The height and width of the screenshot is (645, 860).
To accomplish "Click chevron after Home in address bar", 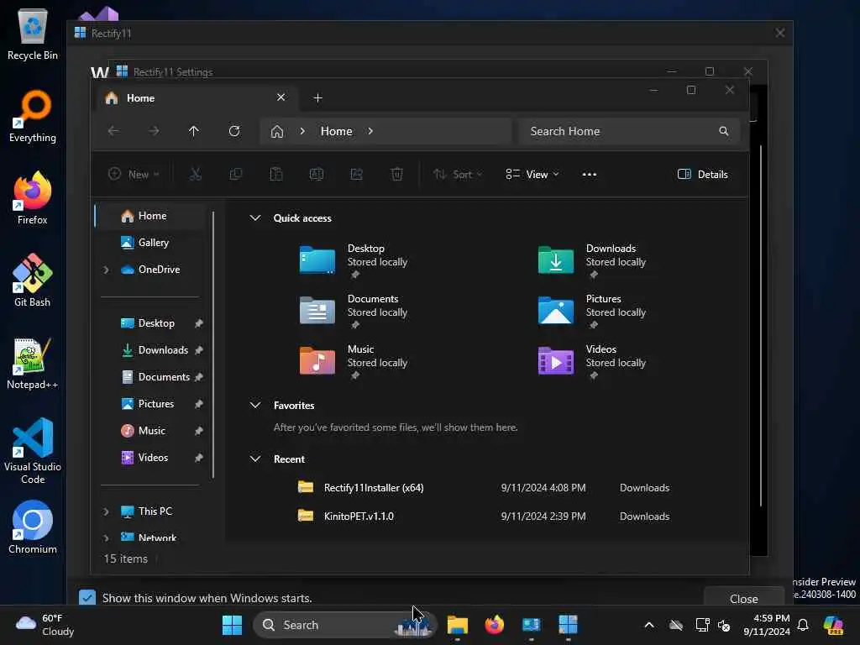I will pyautogui.click(x=370, y=131).
